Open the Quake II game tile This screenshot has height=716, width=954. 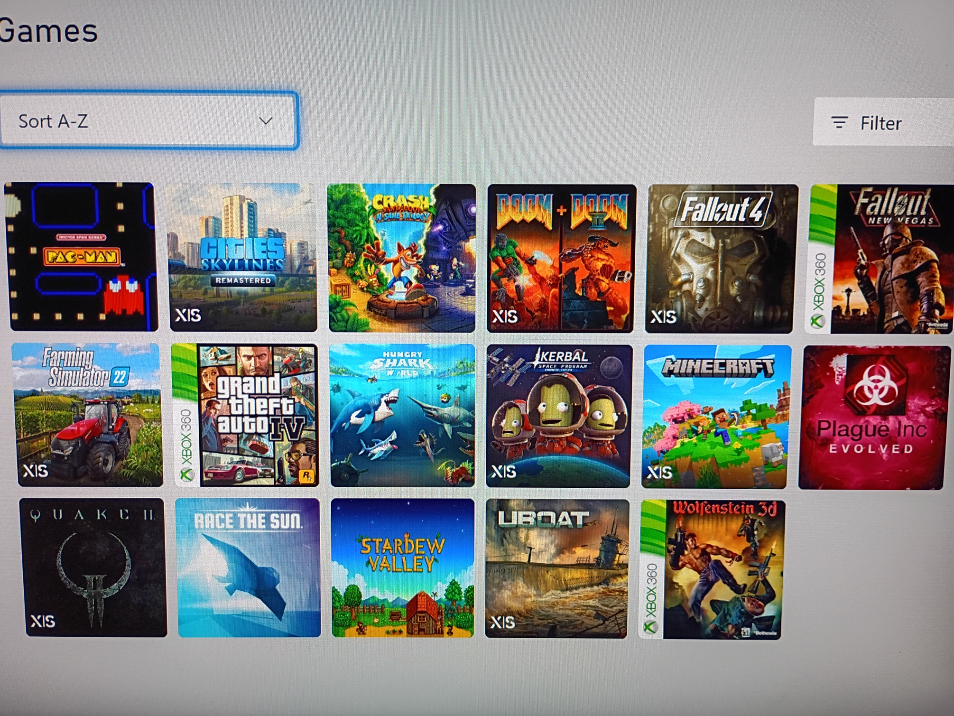click(94, 567)
